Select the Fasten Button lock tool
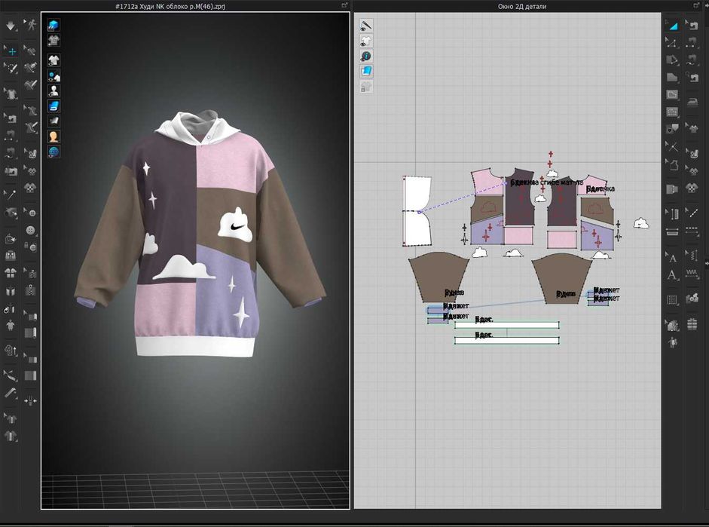Viewport: 709px width, 527px height. coord(30,247)
